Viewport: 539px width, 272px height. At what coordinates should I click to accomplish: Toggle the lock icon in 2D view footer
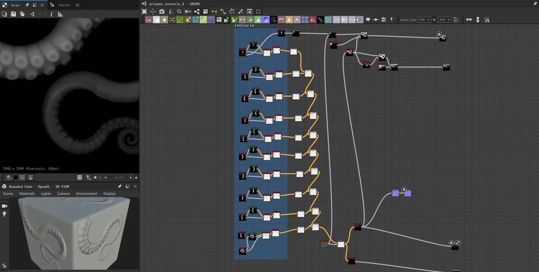[136, 177]
